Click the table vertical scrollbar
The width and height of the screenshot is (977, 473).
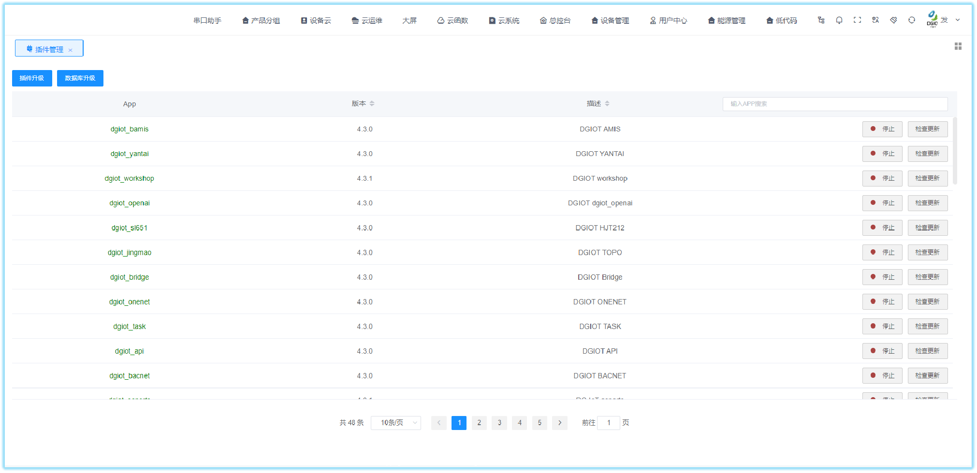coord(955,151)
